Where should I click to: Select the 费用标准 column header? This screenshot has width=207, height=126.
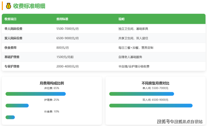click(62, 19)
